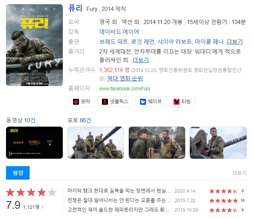Open director 데이비드 에이어 link
Image resolution: width=254 pixels, height=218 pixels.
click(119, 32)
